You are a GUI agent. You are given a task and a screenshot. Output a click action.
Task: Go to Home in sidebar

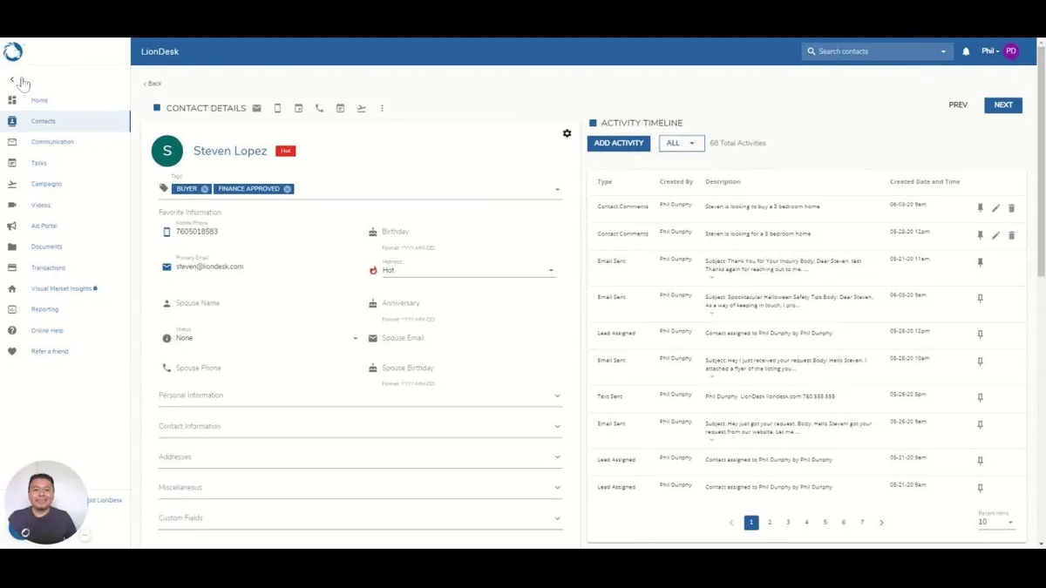(39, 100)
